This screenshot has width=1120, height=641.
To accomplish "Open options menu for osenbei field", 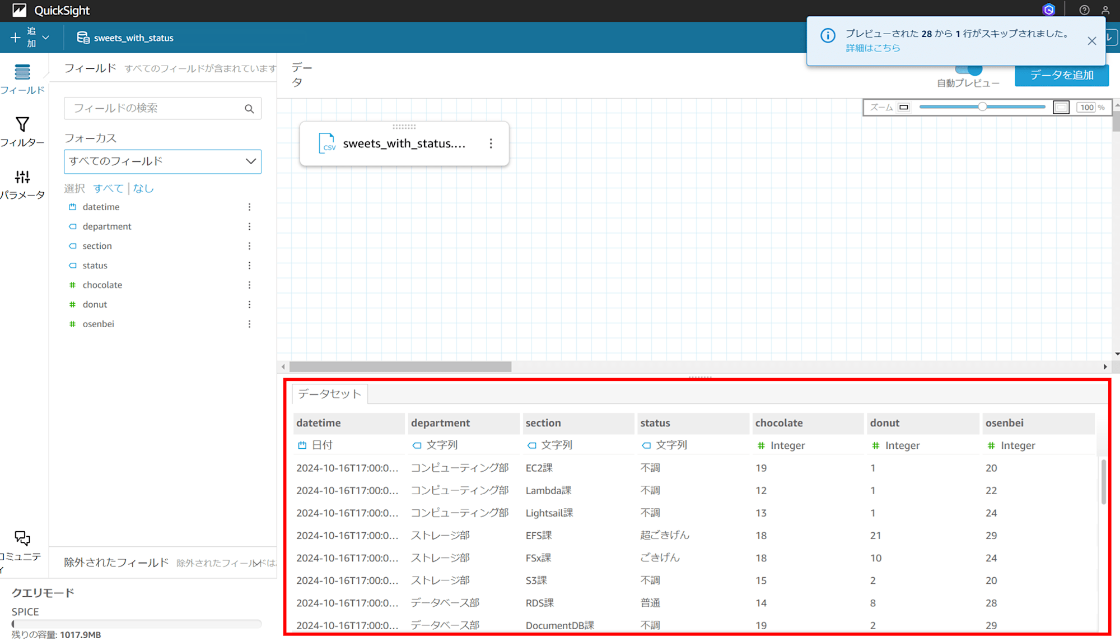I will 249,324.
